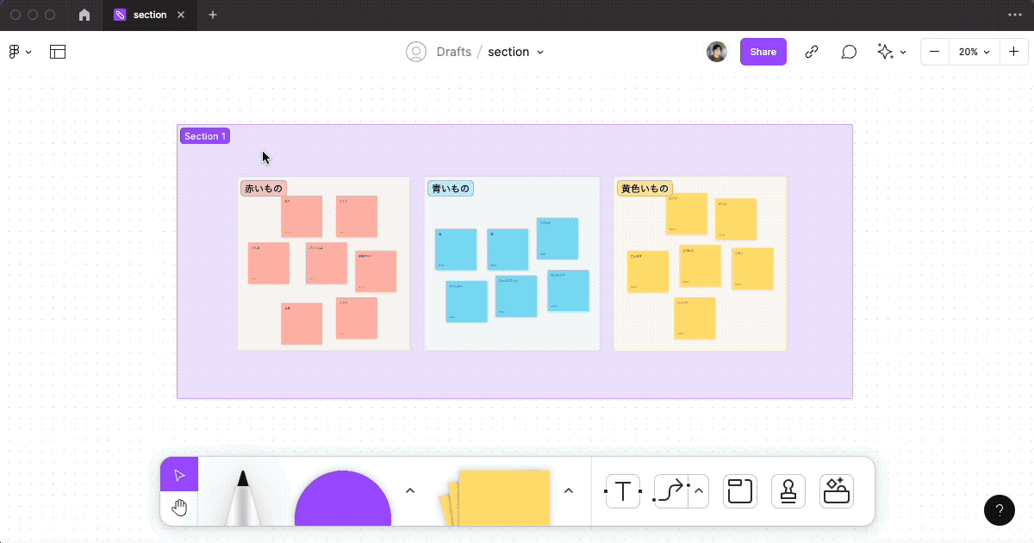1034x543 pixels.
Task: Select the purple circle shape tool
Action: point(343,499)
